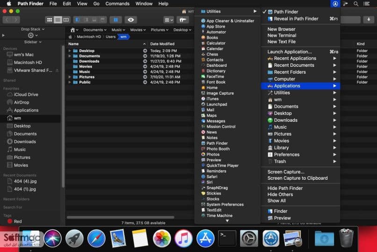Select the Downloads folder row
This screenshot has height=252, width=377.
point(130,61)
